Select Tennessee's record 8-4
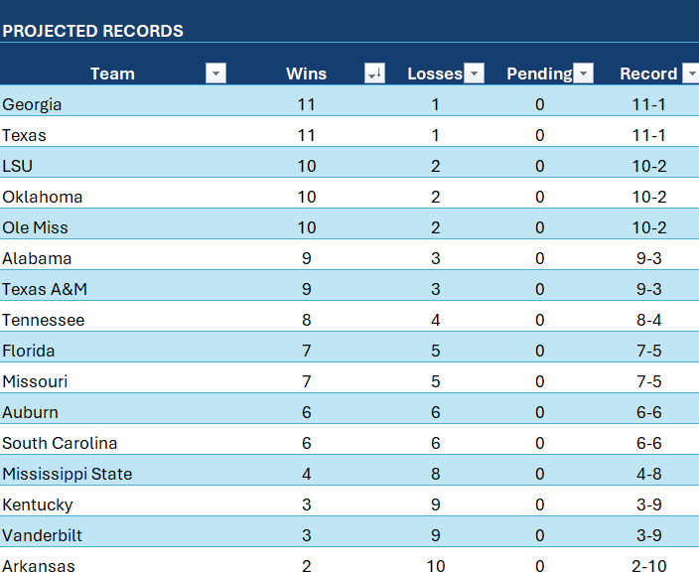The width and height of the screenshot is (699, 573). pos(648,320)
